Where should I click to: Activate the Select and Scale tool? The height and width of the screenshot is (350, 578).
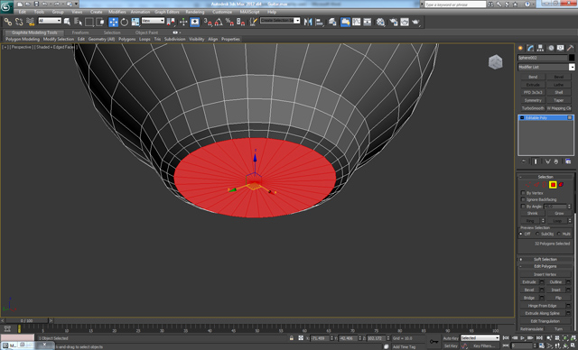135,22
